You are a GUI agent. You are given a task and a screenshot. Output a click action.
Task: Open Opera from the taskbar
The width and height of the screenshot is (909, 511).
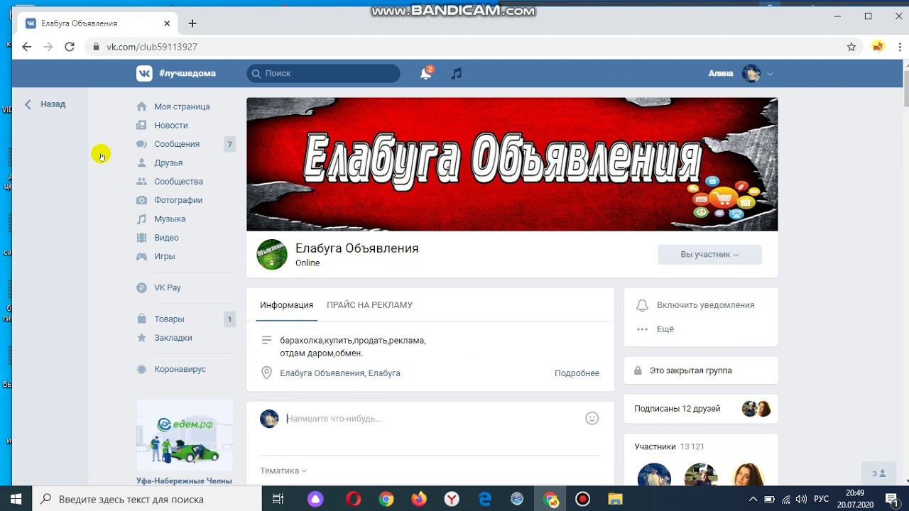pos(353,499)
